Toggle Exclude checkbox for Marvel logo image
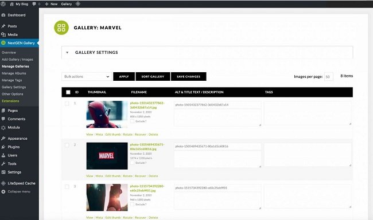The height and width of the screenshot is (220, 373). (x=132, y=163)
